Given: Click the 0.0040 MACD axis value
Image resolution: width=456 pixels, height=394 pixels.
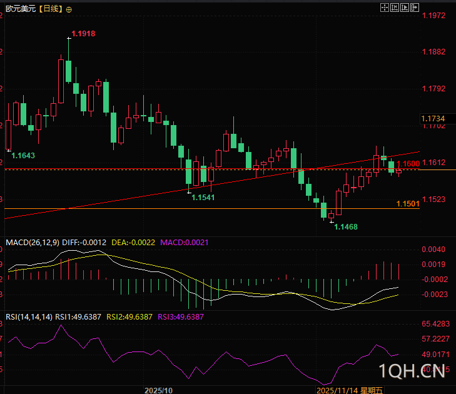Looking at the screenshot, I should click(x=433, y=250).
